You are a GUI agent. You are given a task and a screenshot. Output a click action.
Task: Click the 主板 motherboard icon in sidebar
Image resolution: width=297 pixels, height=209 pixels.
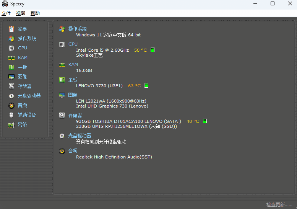pos(11,67)
